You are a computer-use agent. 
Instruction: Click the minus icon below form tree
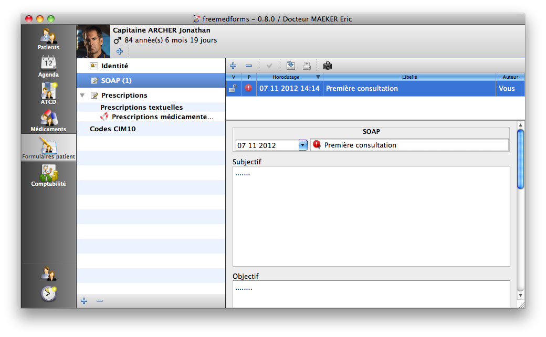[x=100, y=301]
